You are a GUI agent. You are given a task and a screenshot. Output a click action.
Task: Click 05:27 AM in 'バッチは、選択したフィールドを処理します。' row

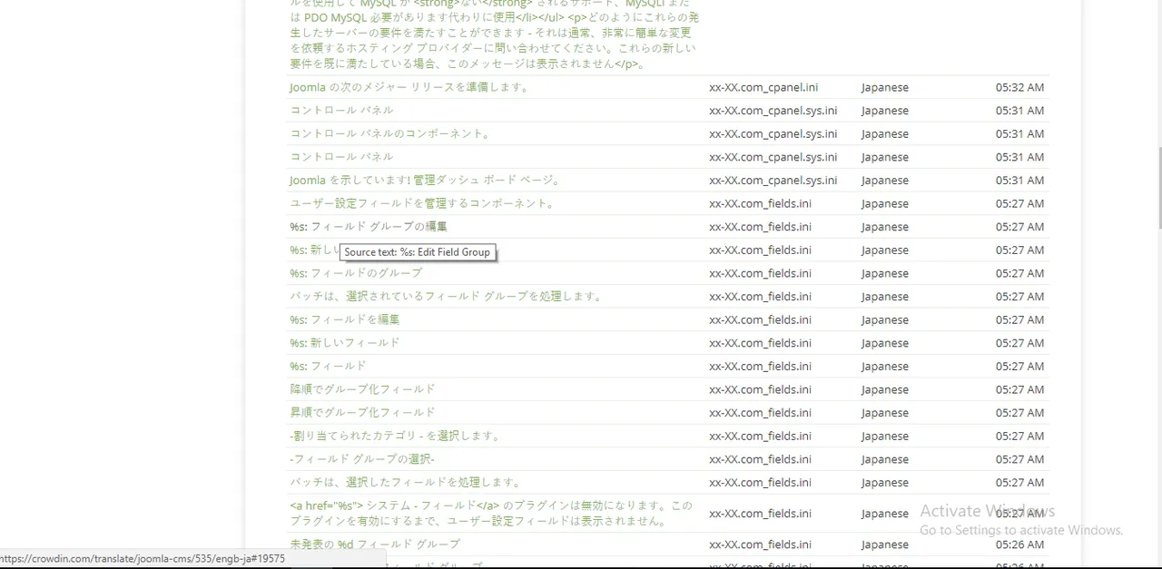(x=1019, y=482)
